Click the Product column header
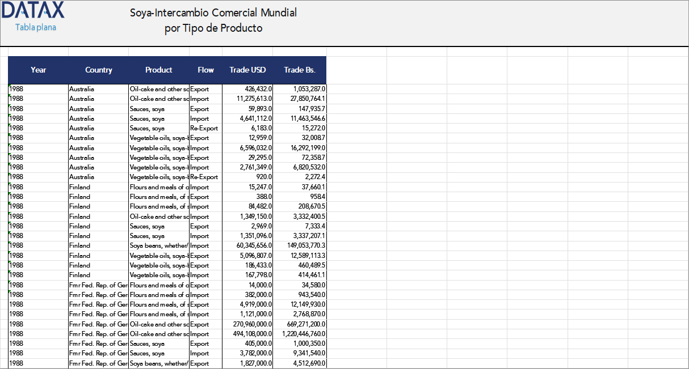 coord(159,70)
